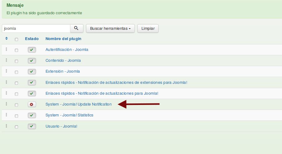Open the Buscar herramientas dropdown
This screenshot has height=154, width=282.
click(x=110, y=29)
